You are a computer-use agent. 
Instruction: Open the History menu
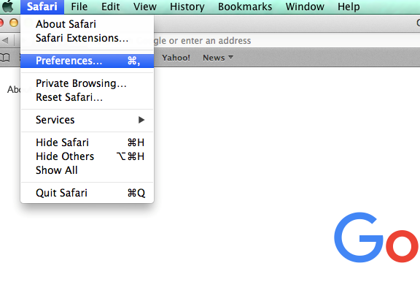click(187, 7)
